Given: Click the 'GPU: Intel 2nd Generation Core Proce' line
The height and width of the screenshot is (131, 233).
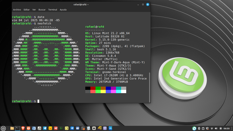Looking at the screenshot, I should (116, 79).
